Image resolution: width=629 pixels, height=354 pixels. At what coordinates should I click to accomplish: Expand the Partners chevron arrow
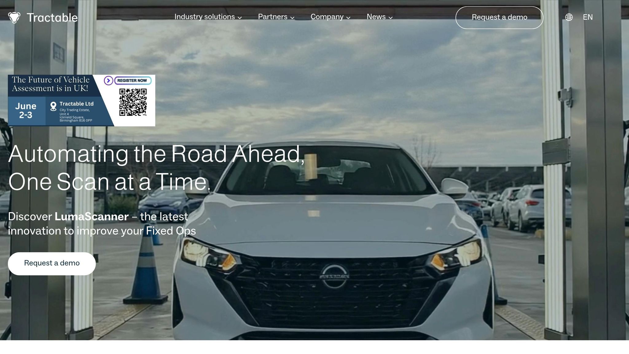click(x=292, y=18)
